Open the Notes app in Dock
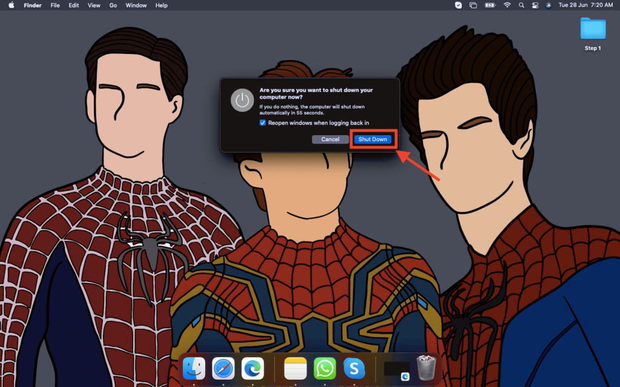The image size is (620, 387). point(295,368)
